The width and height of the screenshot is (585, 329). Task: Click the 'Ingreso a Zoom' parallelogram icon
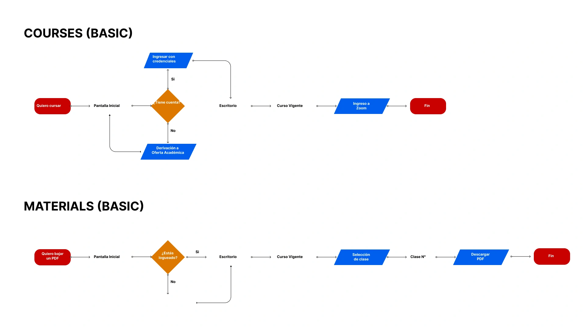[359, 106]
